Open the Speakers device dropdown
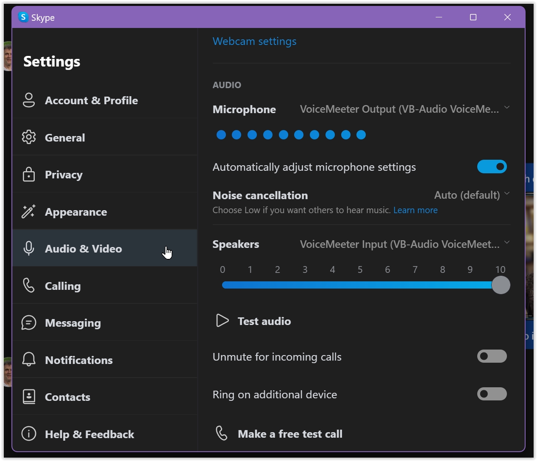This screenshot has height=461, width=537. click(x=404, y=244)
